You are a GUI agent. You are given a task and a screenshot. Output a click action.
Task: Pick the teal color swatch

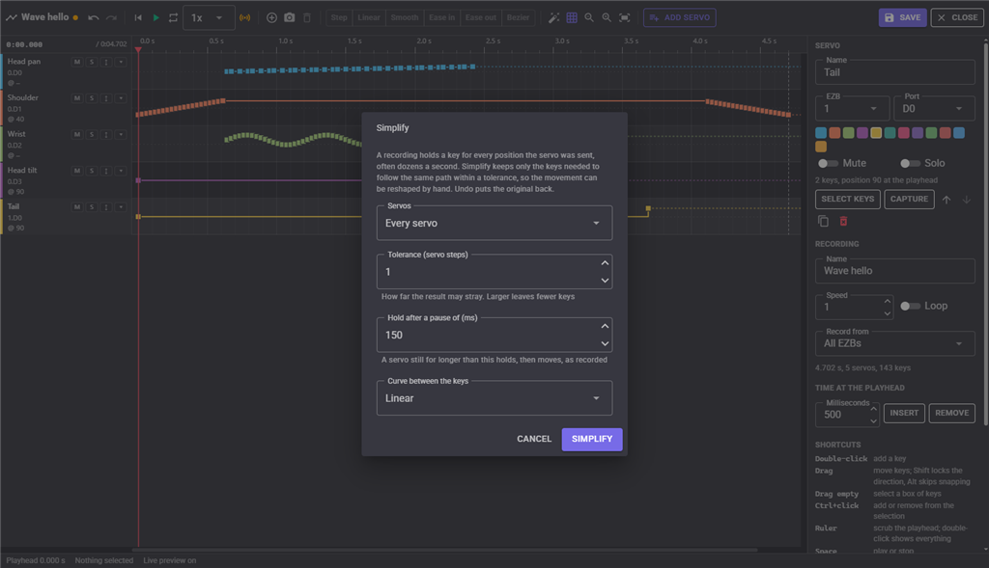point(890,133)
